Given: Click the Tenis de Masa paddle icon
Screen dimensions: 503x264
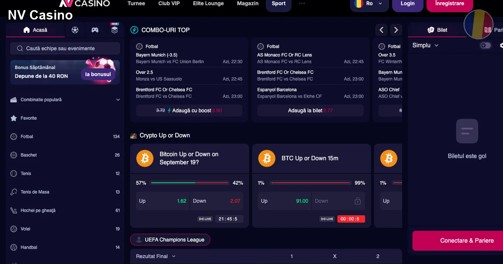Looking at the screenshot, I should [x=14, y=192].
